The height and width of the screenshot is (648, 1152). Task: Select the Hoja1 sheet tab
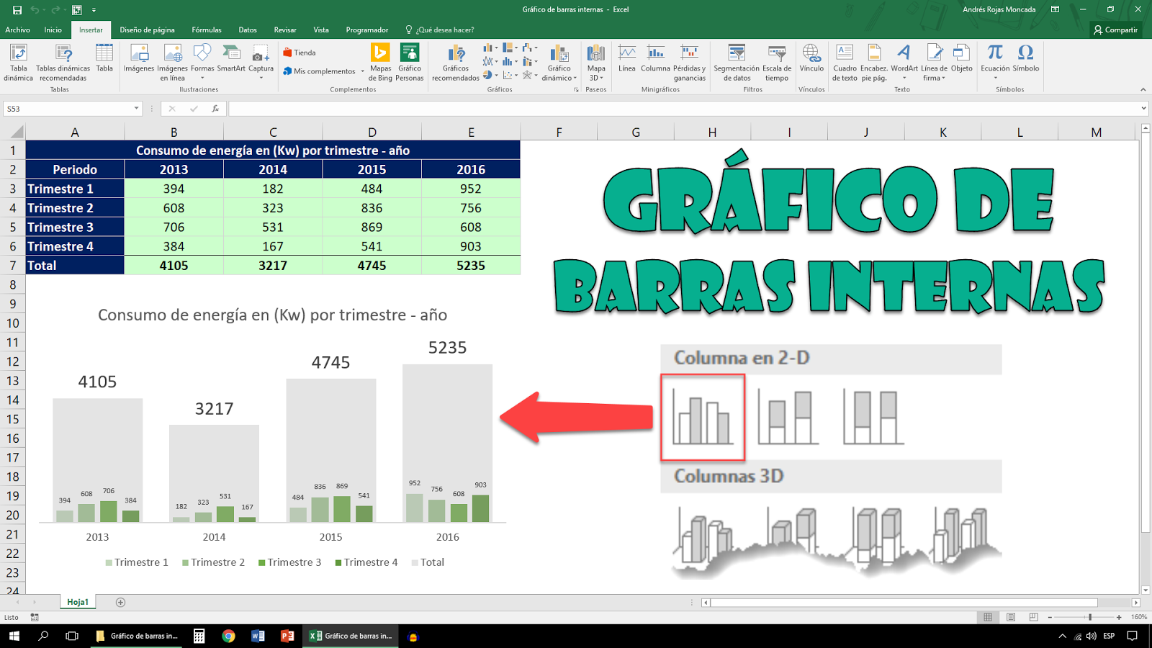pyautogui.click(x=78, y=602)
